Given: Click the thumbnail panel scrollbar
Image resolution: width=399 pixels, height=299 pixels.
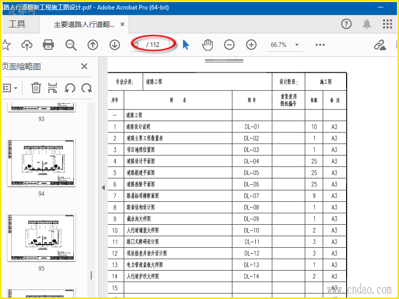Looking at the screenshot, I should tap(91, 276).
